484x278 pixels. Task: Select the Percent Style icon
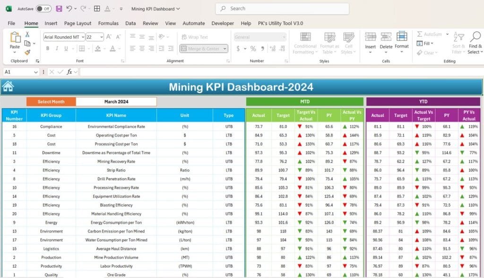tap(253, 49)
